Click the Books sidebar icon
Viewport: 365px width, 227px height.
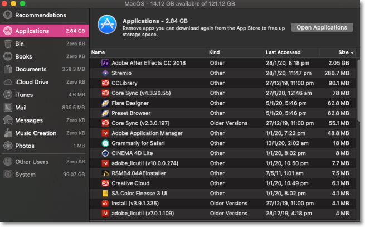coord(8,56)
